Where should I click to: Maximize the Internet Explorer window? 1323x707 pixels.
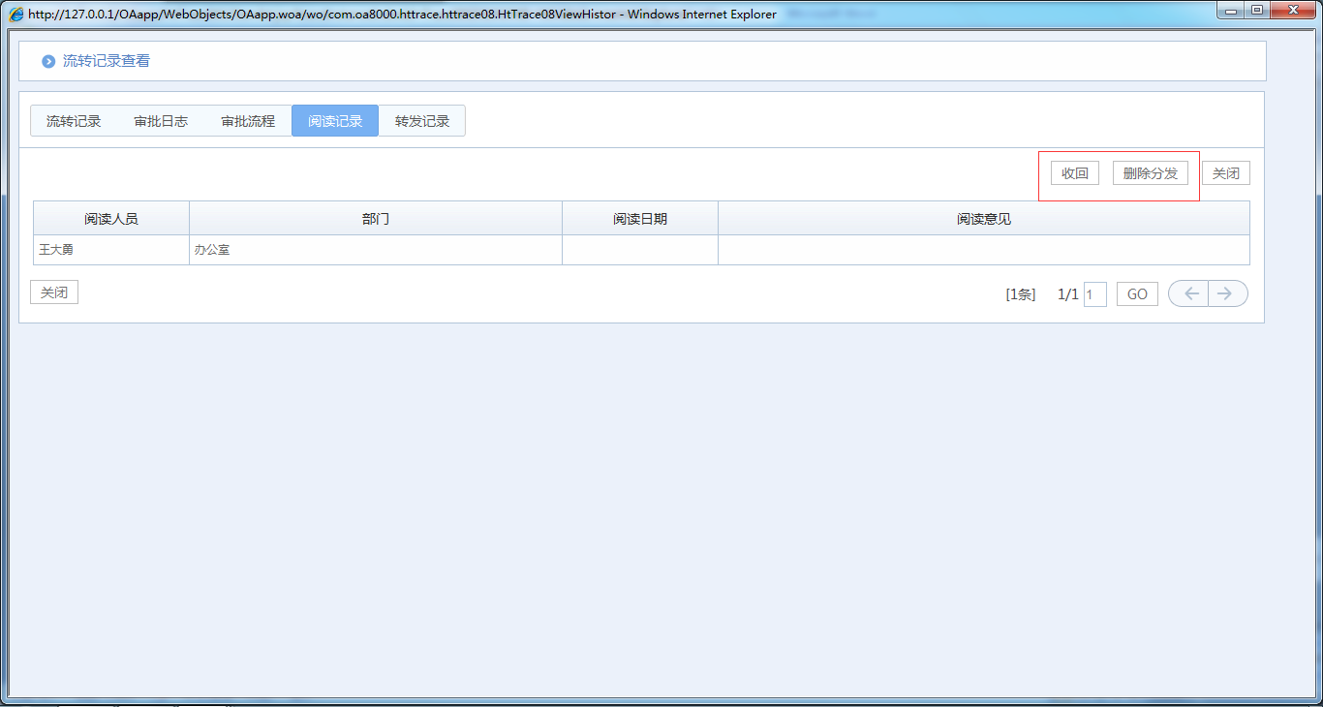click(1257, 11)
